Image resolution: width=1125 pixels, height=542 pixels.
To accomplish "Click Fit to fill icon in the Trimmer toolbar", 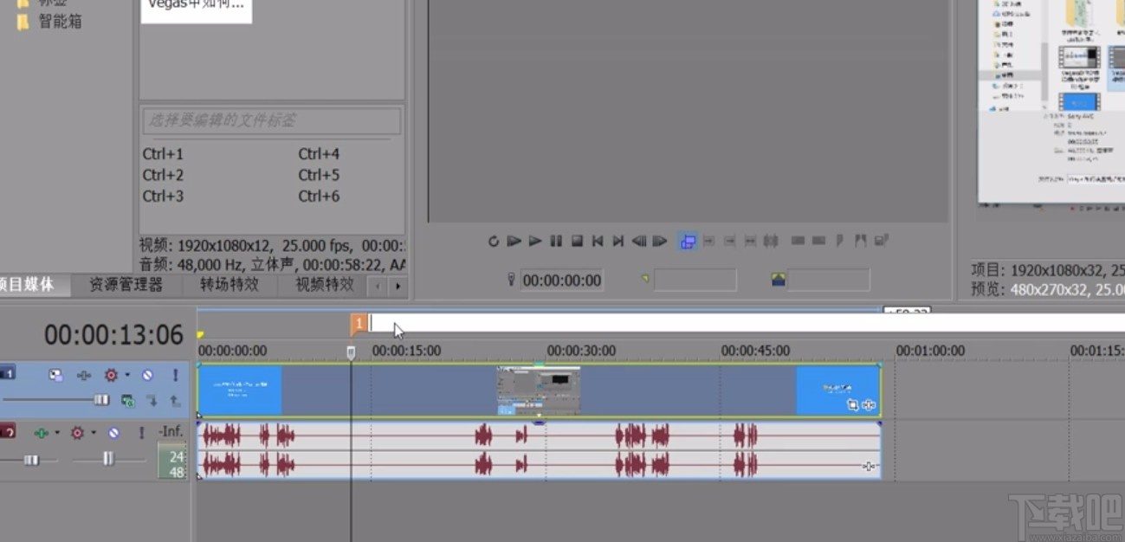I will coord(751,241).
